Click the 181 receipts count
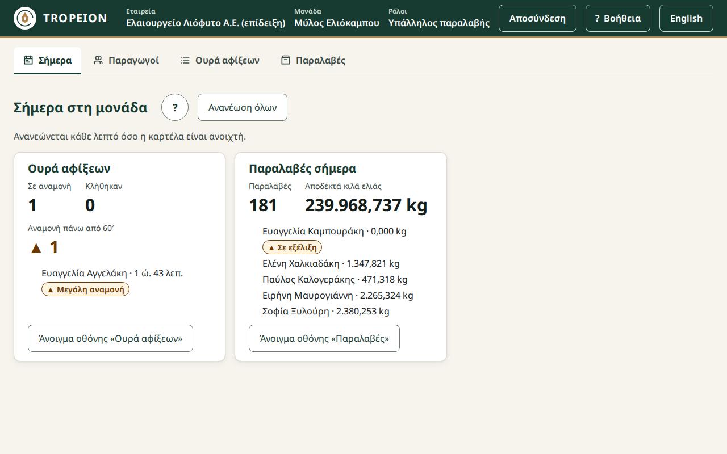The height and width of the screenshot is (454, 727). [x=263, y=205]
